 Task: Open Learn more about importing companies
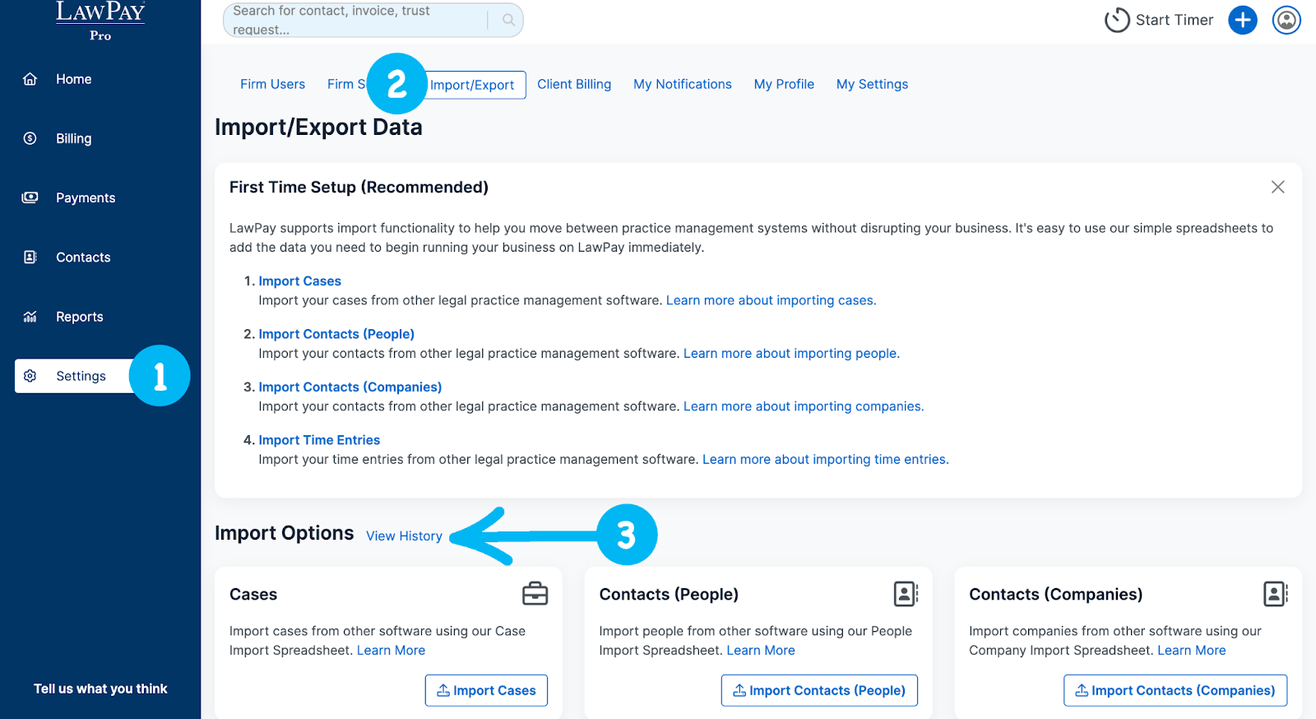[x=804, y=406]
